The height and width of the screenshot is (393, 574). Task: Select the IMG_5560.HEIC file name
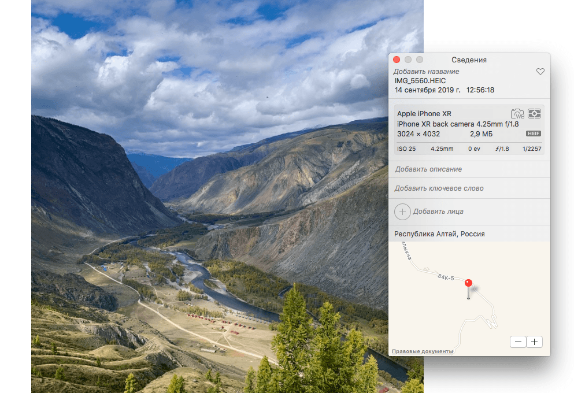pos(420,81)
